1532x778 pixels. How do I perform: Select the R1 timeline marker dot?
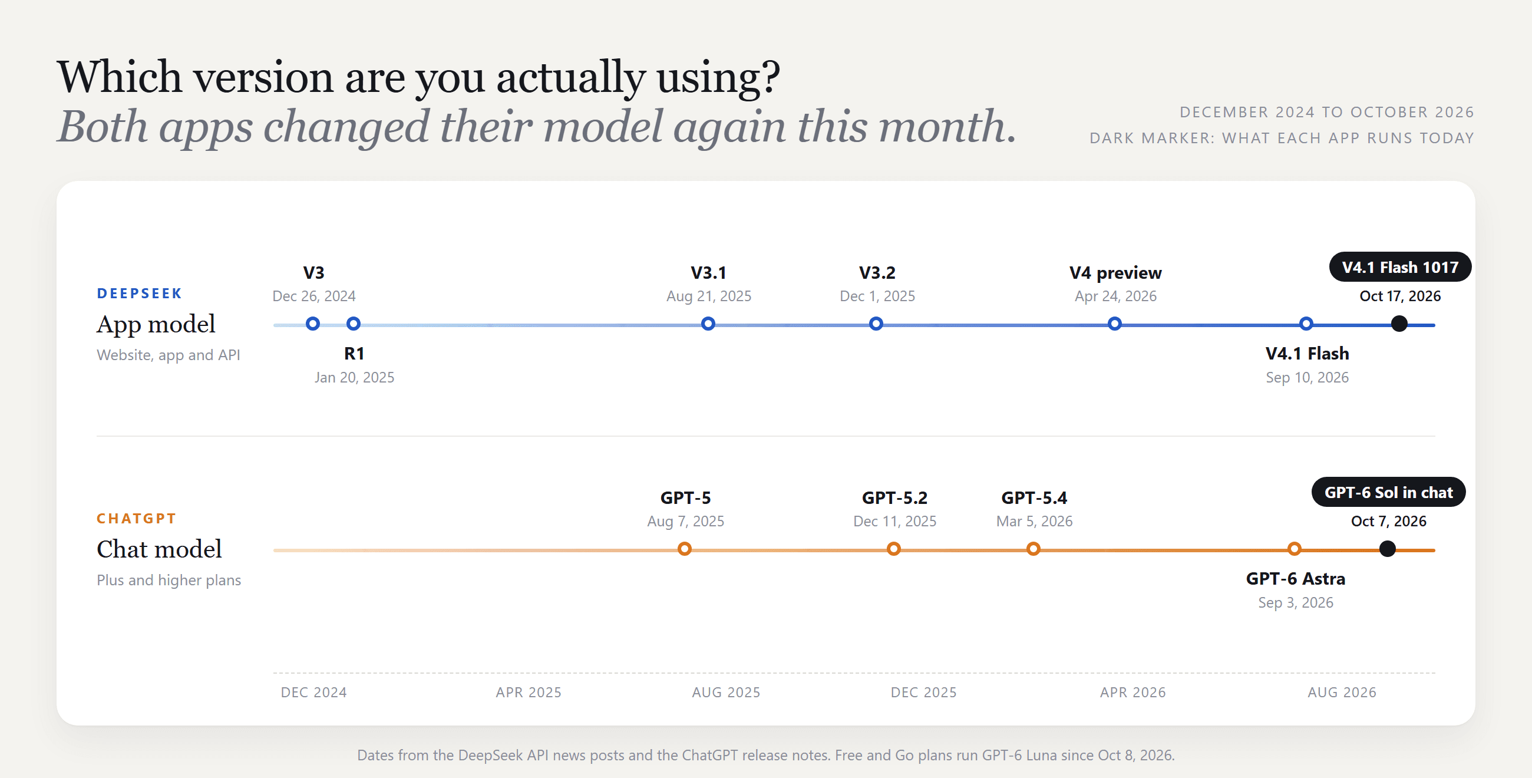point(354,324)
